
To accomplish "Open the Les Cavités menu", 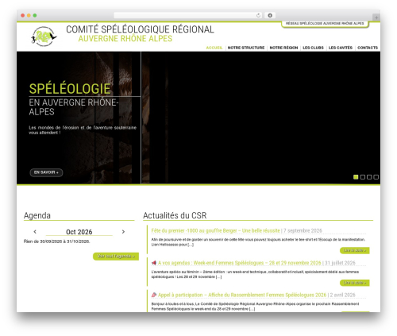I will pos(341,48).
